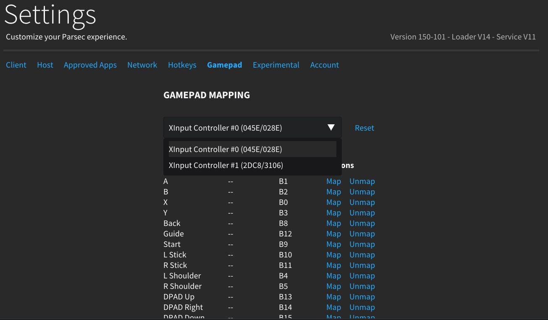Unmap the R Shoulder button
Screen dimensions: 548x320
(362, 286)
